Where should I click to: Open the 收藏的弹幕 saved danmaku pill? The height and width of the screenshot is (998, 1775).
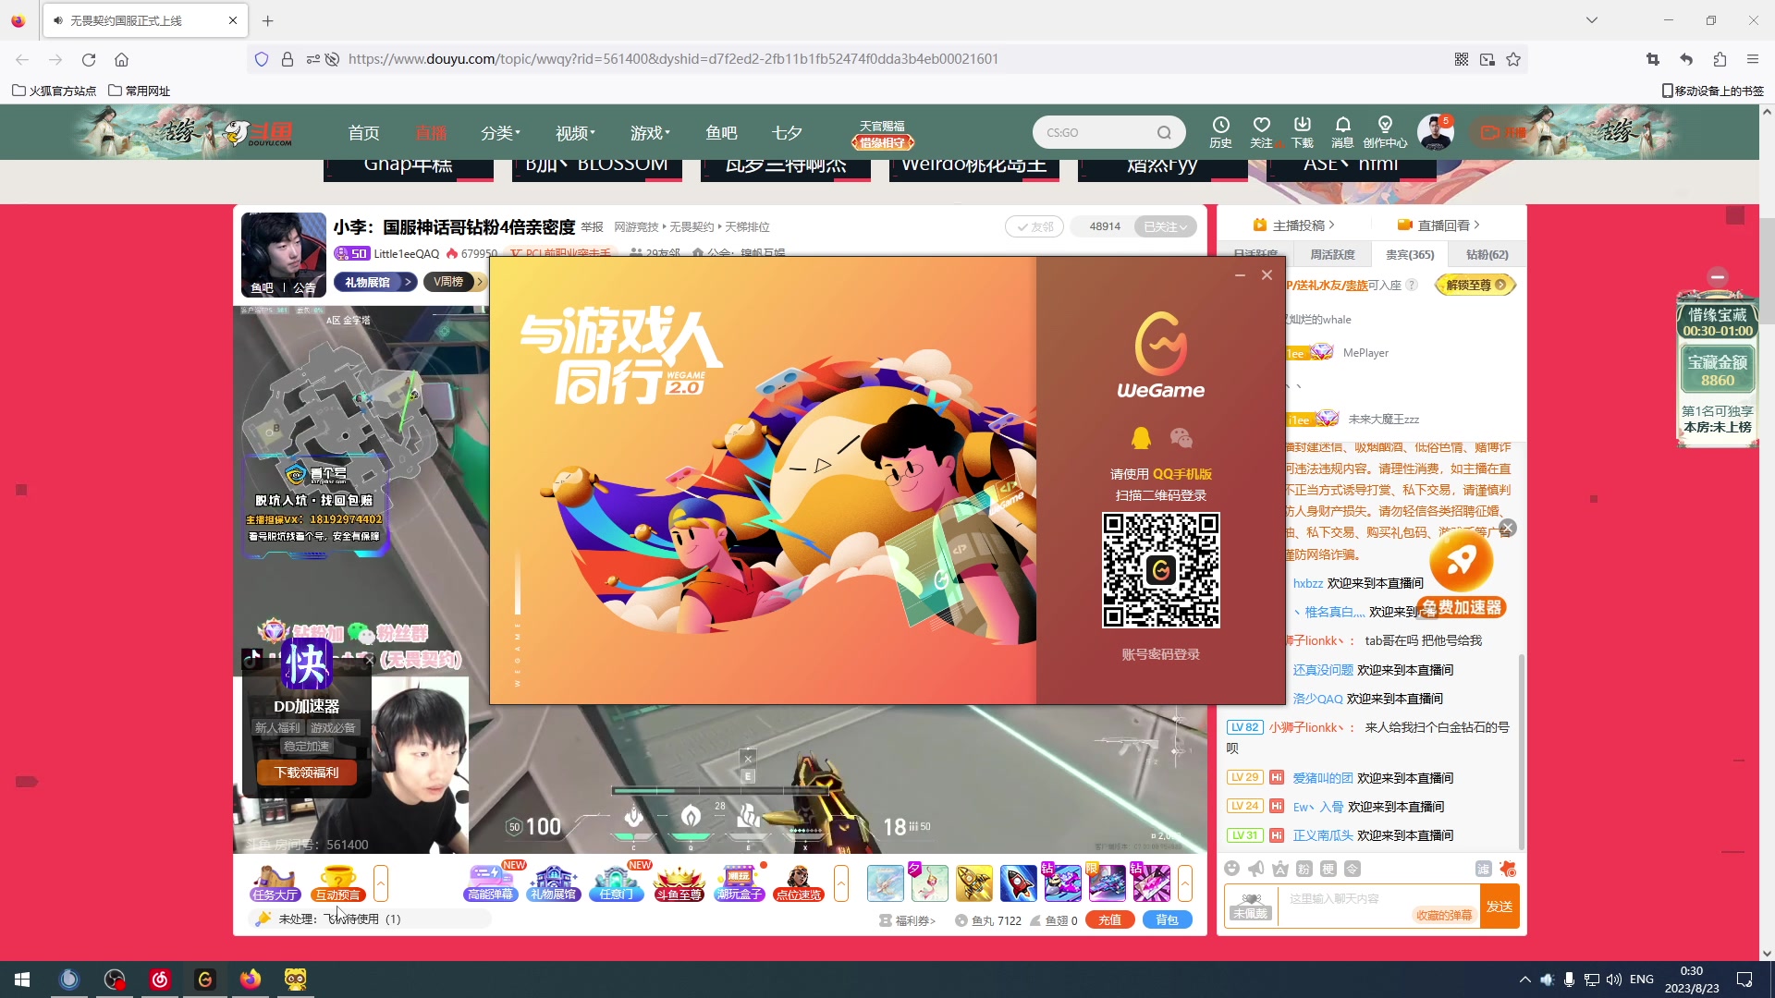pos(1444,915)
